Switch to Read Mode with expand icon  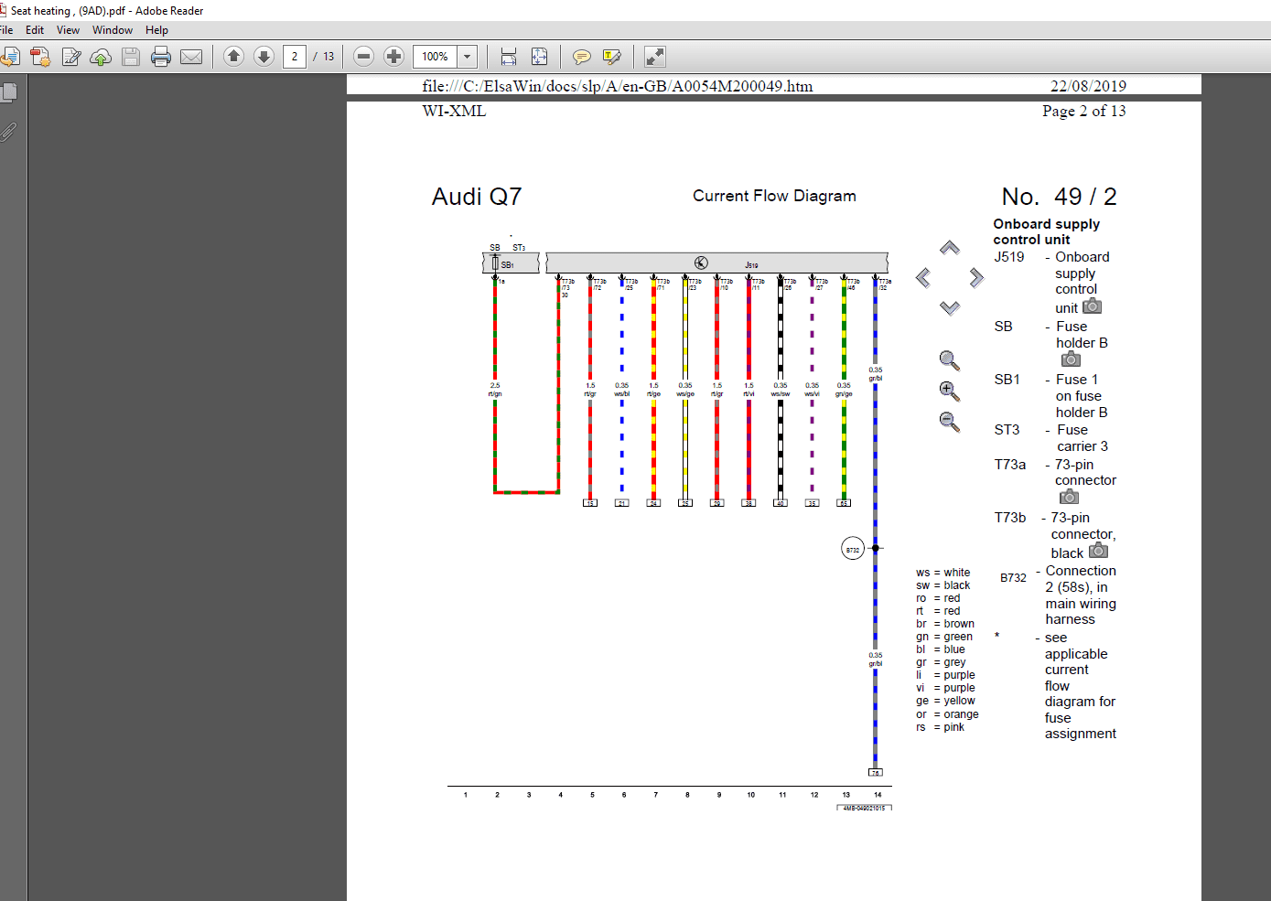[655, 57]
